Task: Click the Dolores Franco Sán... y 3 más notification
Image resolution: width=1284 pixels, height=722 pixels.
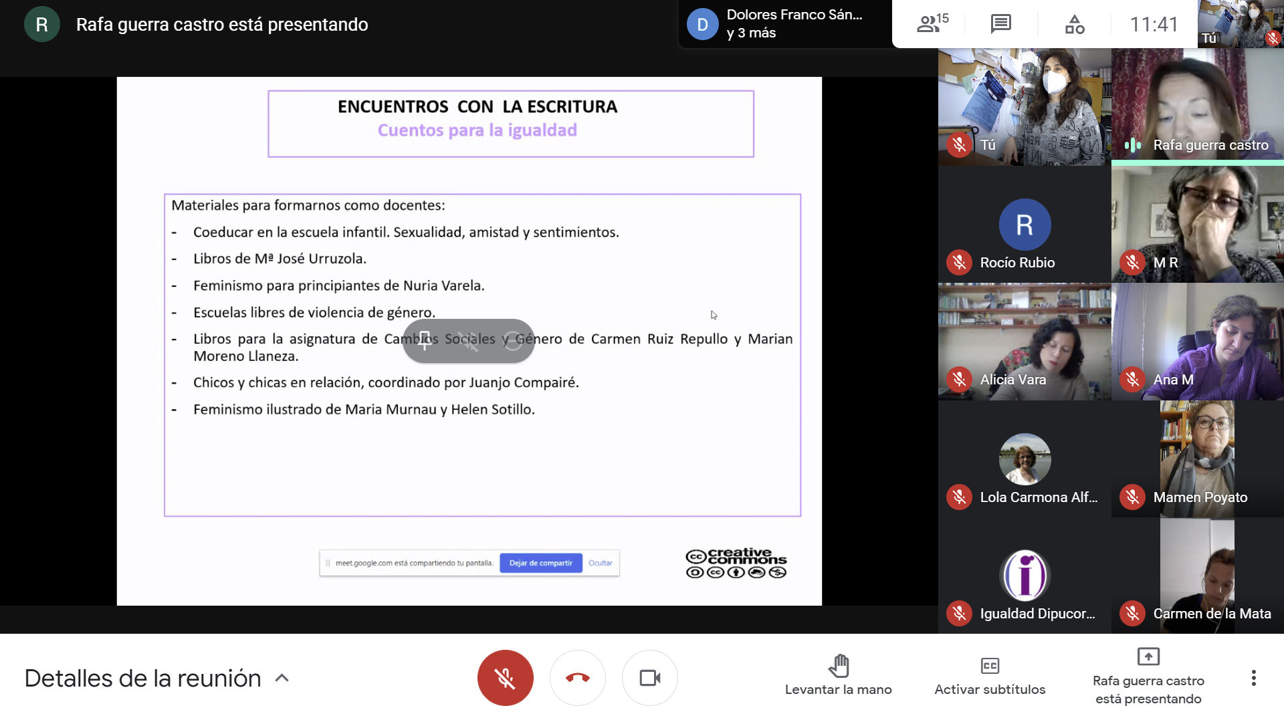Action: 785,24
